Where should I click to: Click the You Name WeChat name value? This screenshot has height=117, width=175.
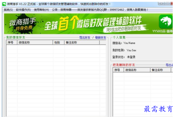tap(129, 43)
